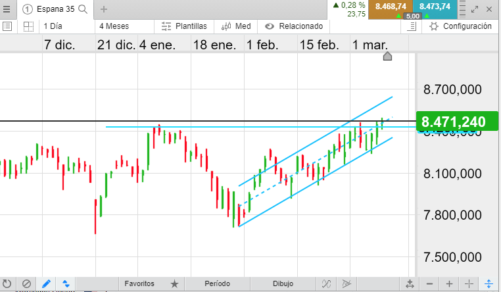Image resolution: width=501 pixels, height=292 pixels.
Task: Click the 8.471,240 current price label
Action: pyautogui.click(x=457, y=122)
